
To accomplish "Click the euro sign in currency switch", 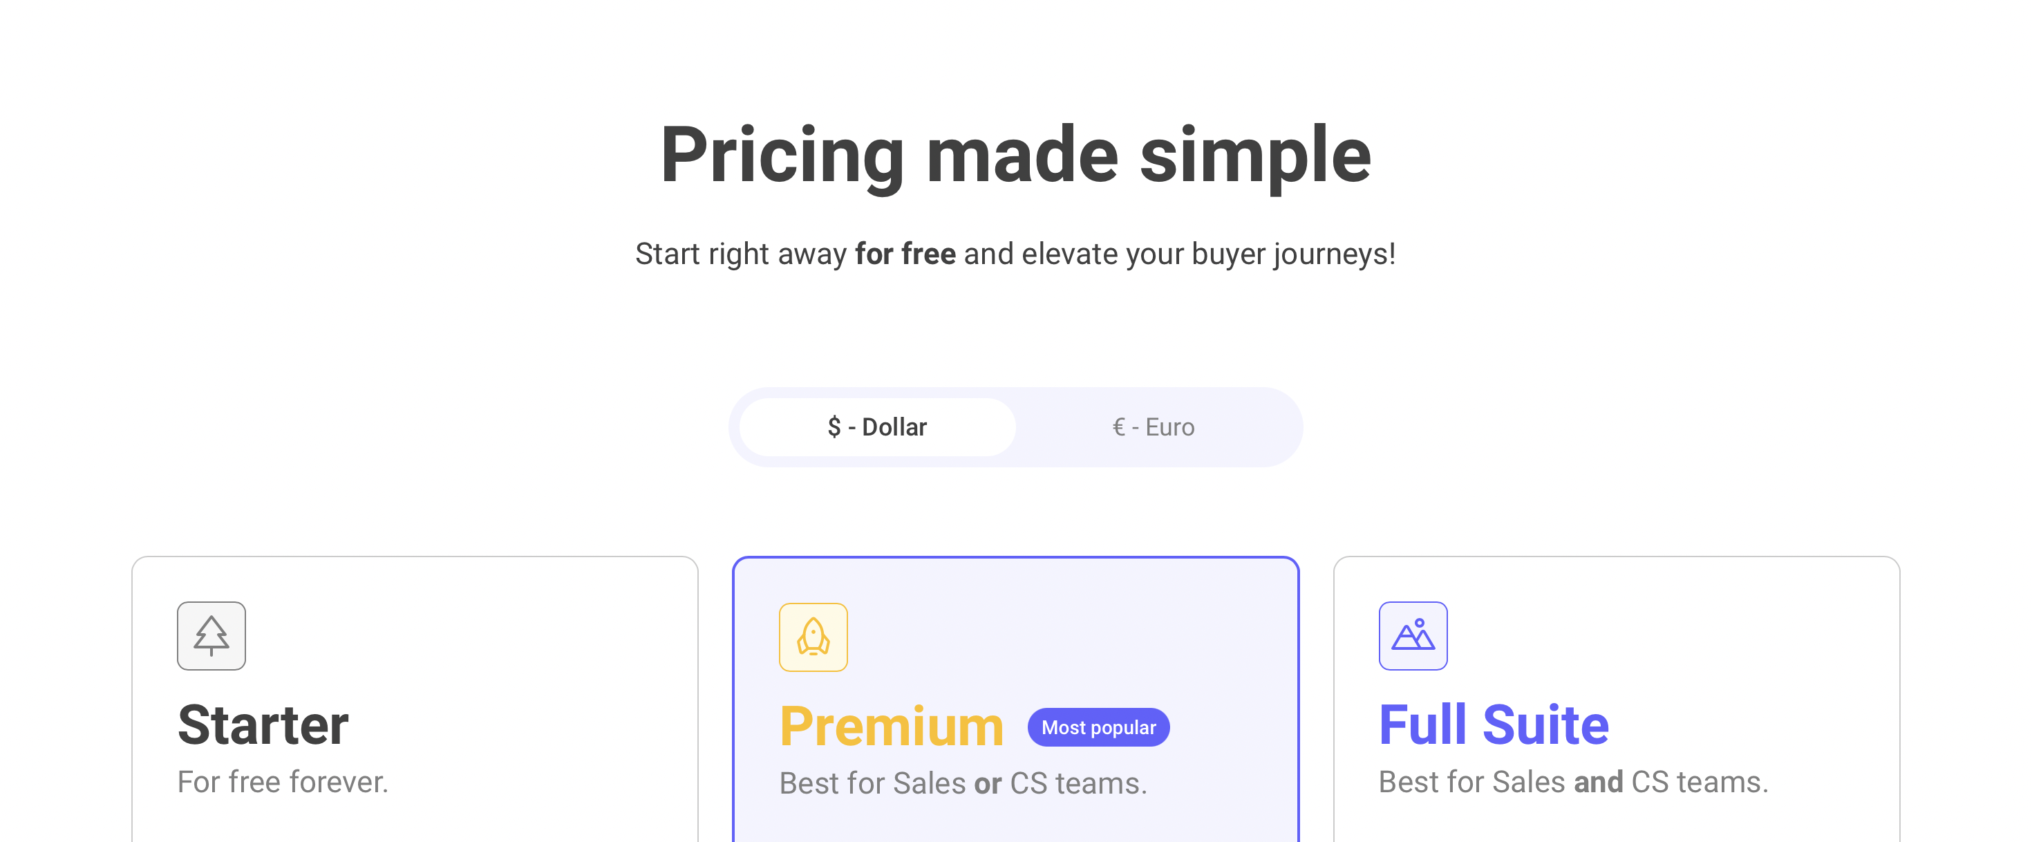I will tap(1118, 427).
